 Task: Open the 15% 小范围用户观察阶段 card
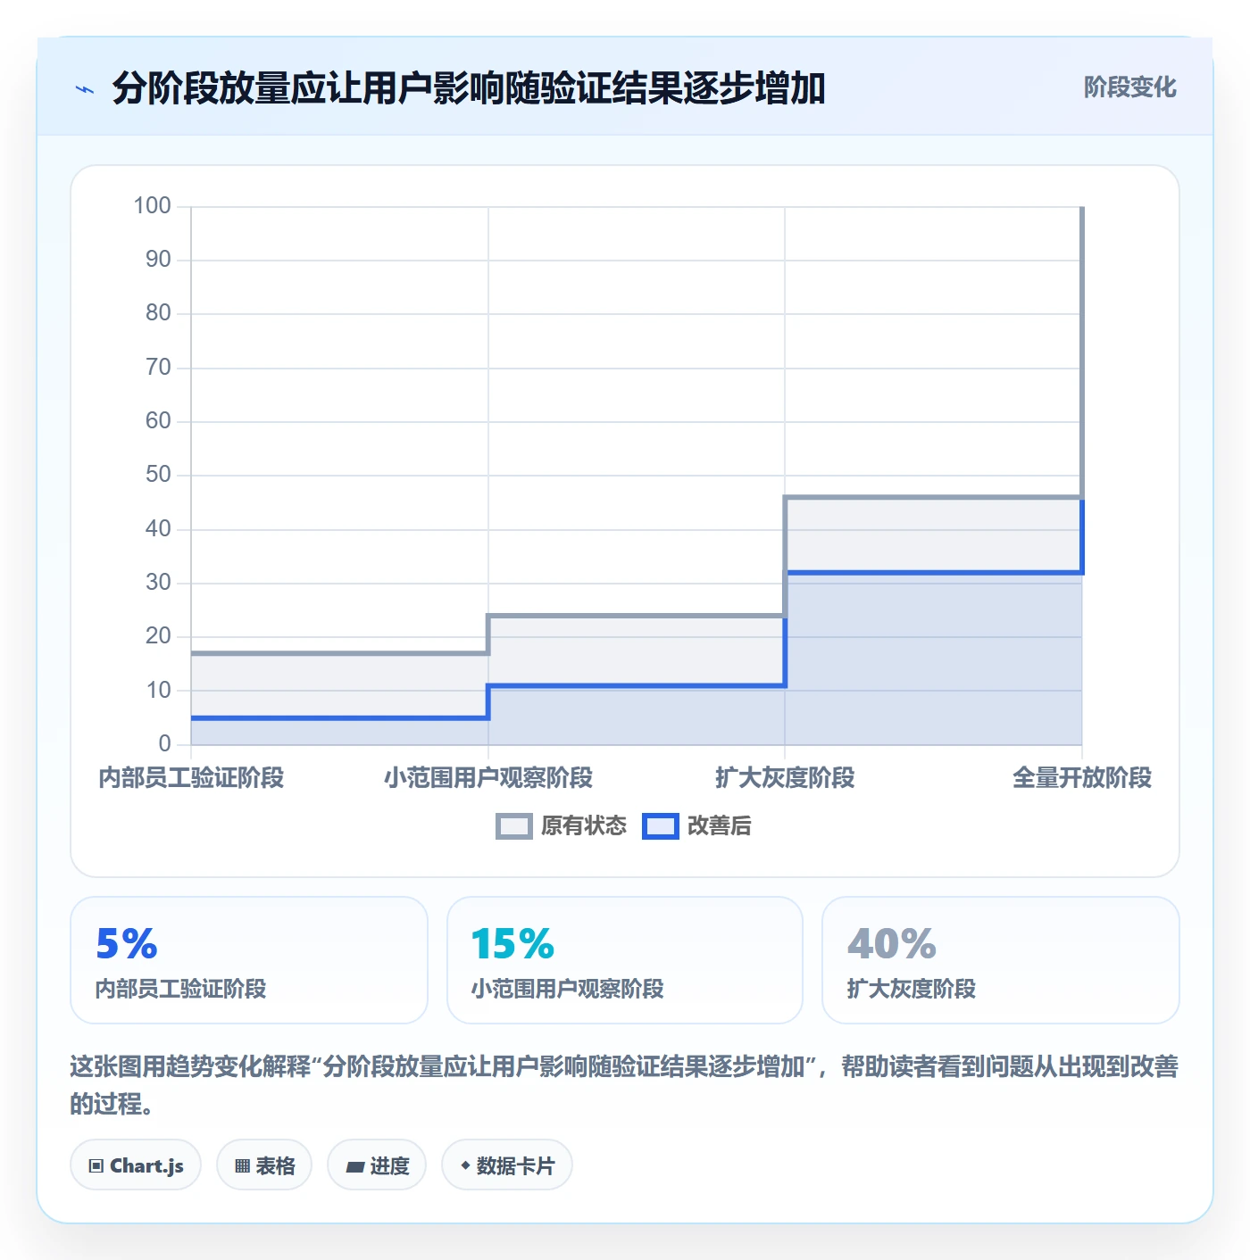625,960
